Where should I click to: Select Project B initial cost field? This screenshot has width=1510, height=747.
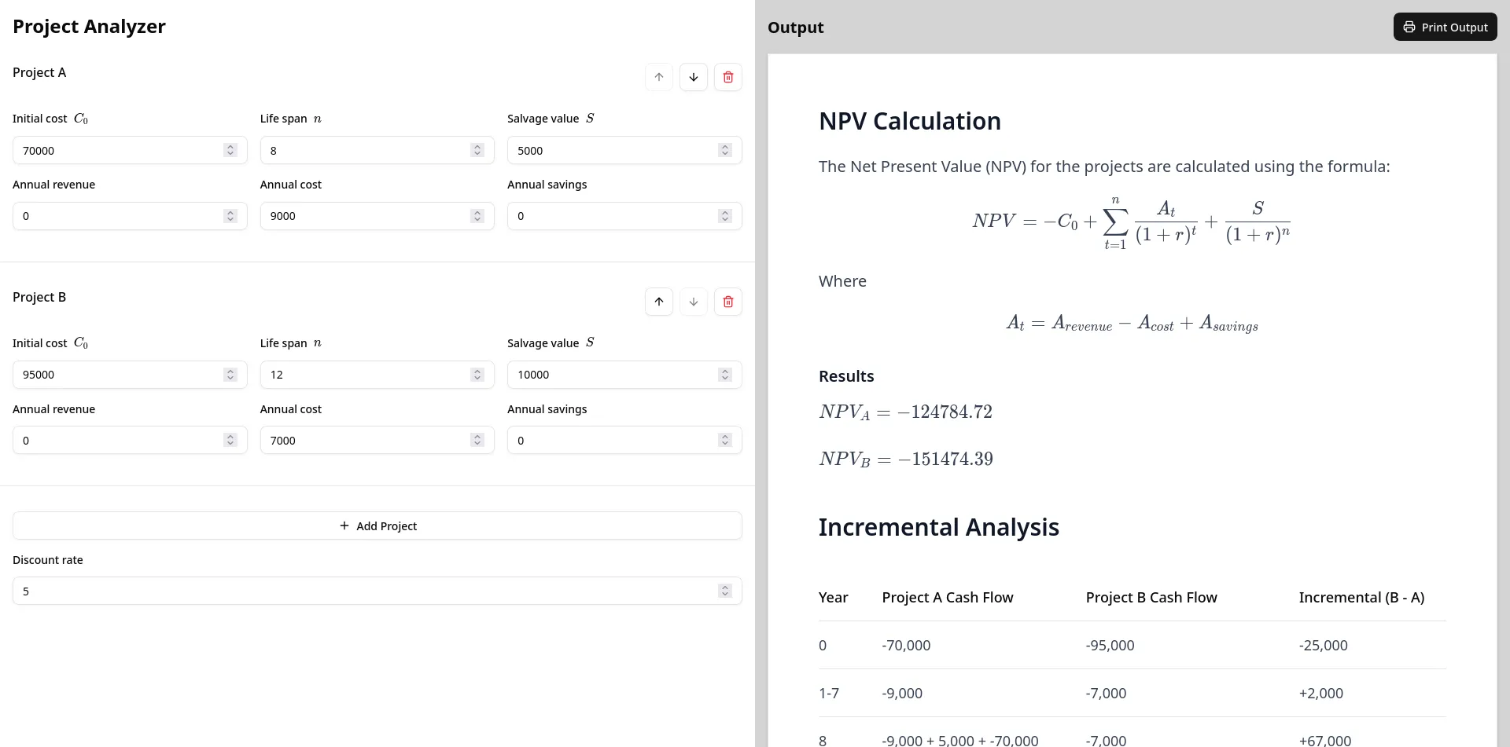coord(110,375)
